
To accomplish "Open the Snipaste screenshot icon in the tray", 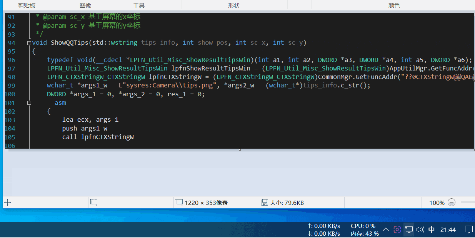I will (x=397, y=229).
